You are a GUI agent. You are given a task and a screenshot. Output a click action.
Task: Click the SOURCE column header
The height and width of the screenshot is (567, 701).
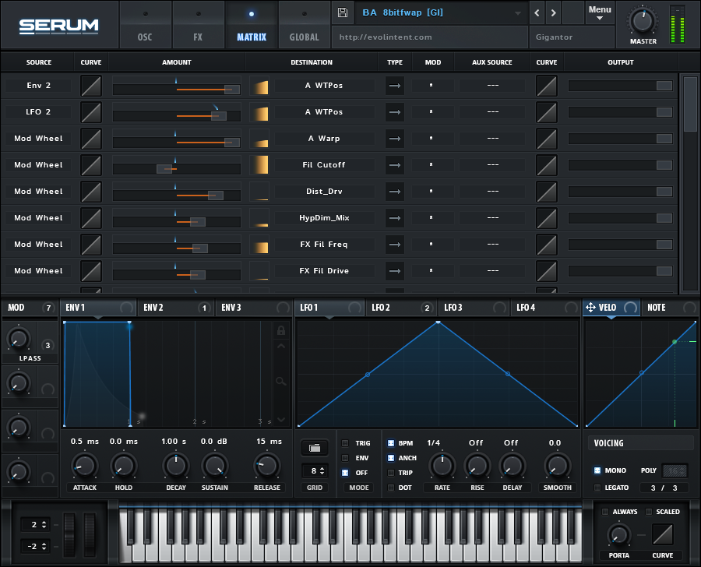38,62
